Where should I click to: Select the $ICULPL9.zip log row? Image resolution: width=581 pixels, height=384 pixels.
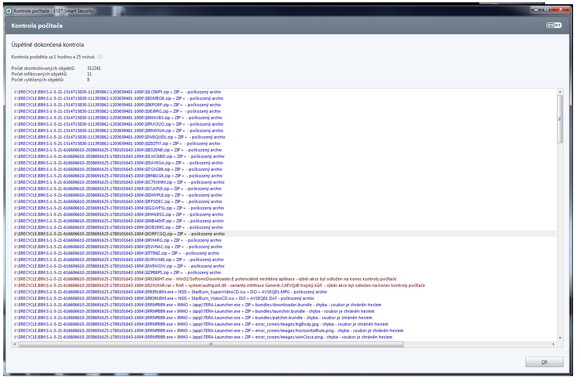(285, 189)
